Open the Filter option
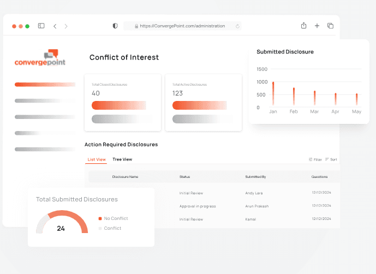 (x=315, y=159)
